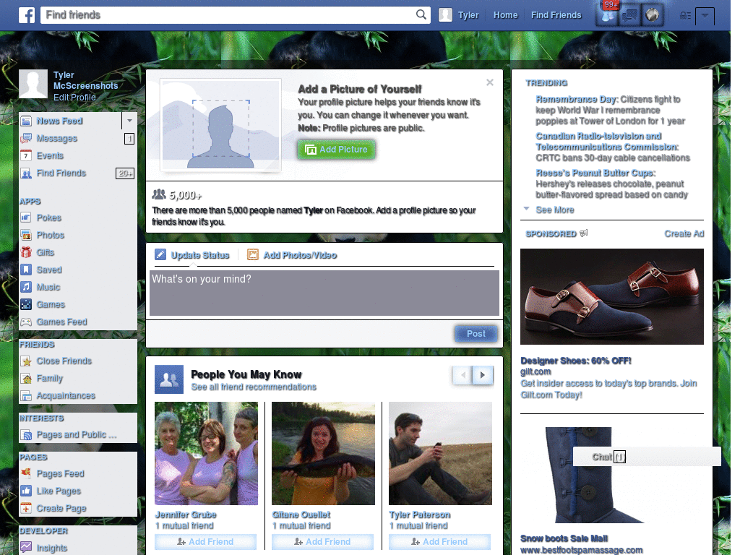Click Tyler's profile avatar in sidebar
This screenshot has height=555, width=740.
pos(33,84)
